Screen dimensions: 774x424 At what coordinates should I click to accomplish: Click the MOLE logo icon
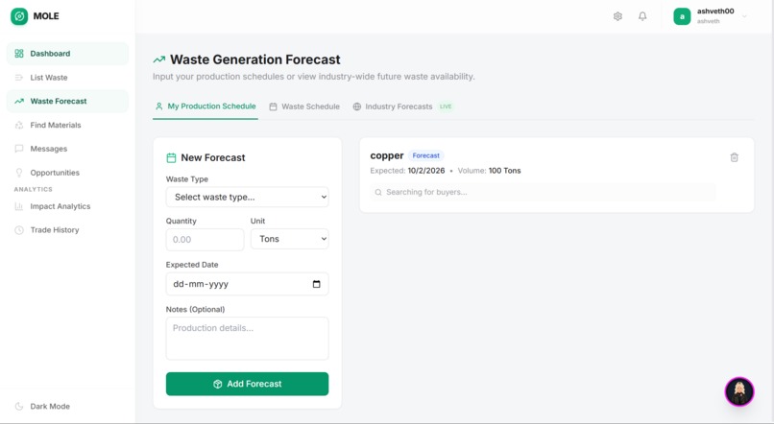19,16
